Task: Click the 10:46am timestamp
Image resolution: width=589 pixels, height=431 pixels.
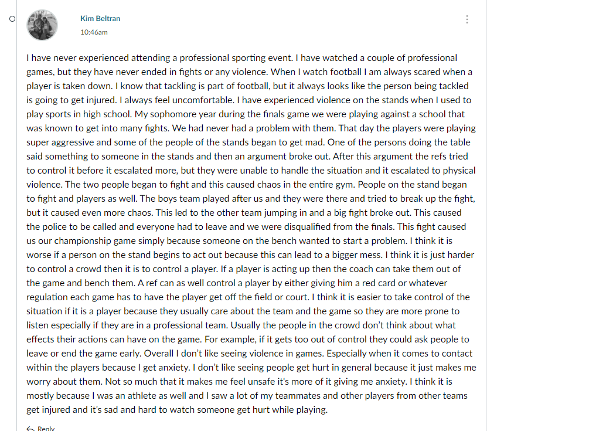Action: 94,32
